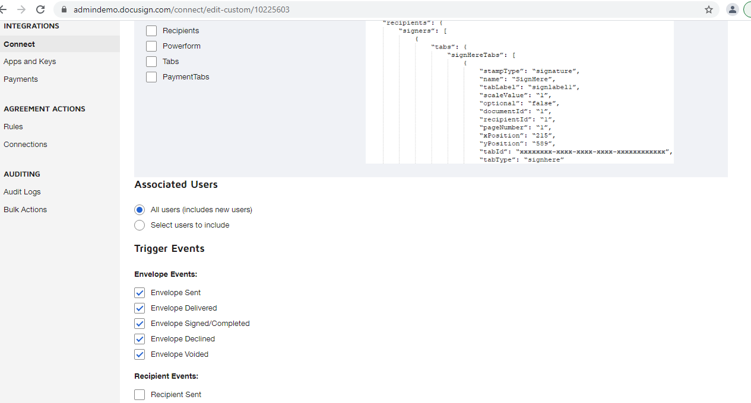The width and height of the screenshot is (751, 403).
Task: Navigate to Bulk Actions
Action: [x=25, y=210]
